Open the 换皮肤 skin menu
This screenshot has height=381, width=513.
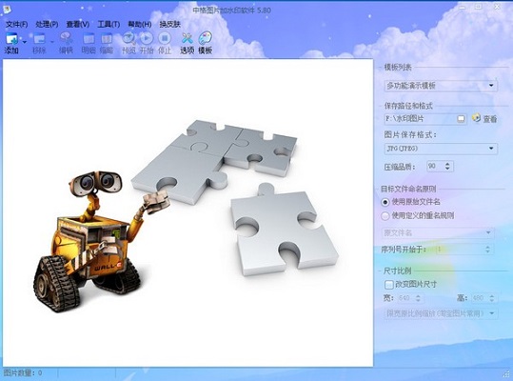coord(169,24)
